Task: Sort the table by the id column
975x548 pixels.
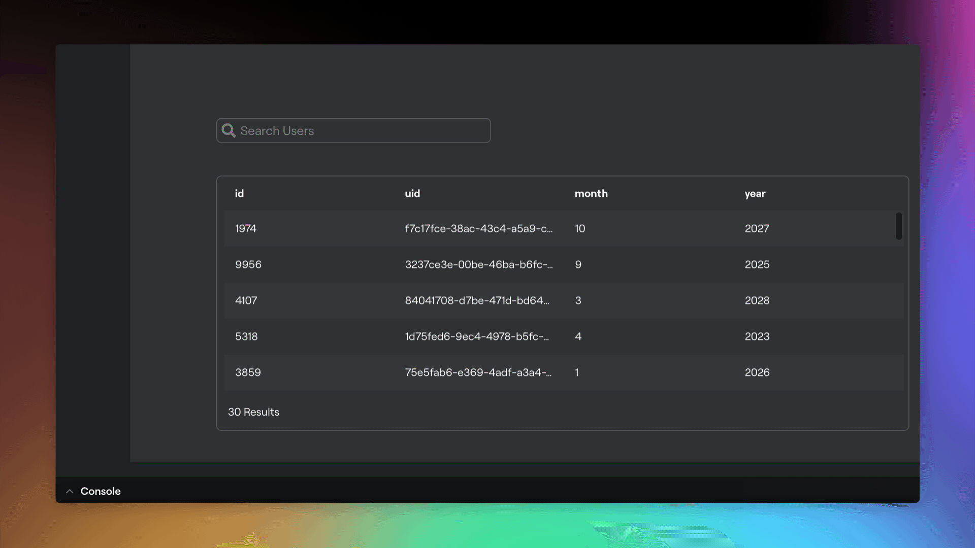Action: (x=239, y=193)
